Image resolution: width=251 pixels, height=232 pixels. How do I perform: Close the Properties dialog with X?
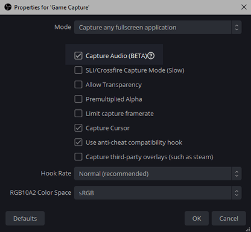(244, 7)
